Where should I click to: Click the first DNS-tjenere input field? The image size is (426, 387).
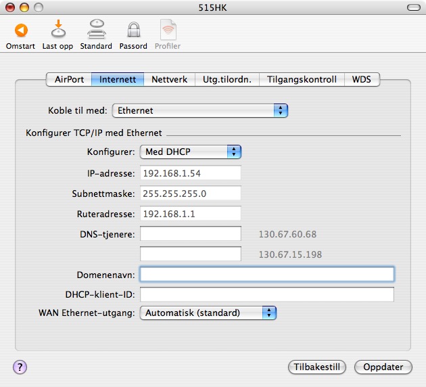(191, 233)
